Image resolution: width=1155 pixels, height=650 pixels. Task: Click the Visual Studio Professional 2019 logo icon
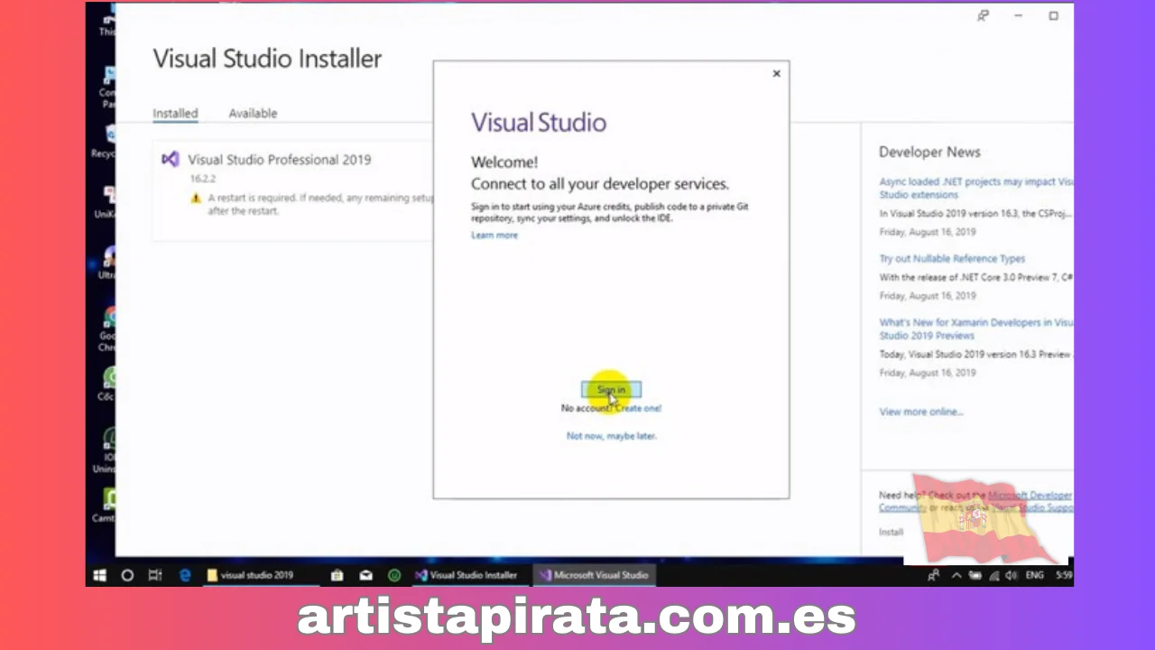click(x=170, y=159)
